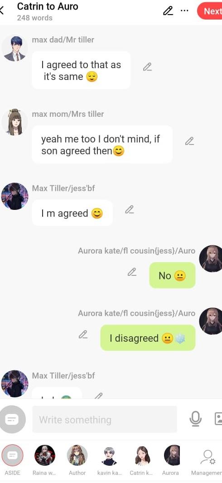This screenshot has height=483, width=222.
Task: Select the kavin ka... character
Action: [x=110, y=460]
